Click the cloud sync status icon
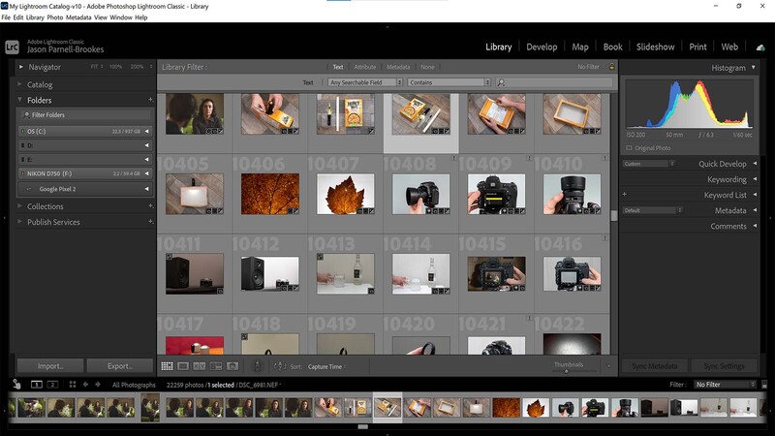This screenshot has width=775, height=436. click(x=760, y=47)
